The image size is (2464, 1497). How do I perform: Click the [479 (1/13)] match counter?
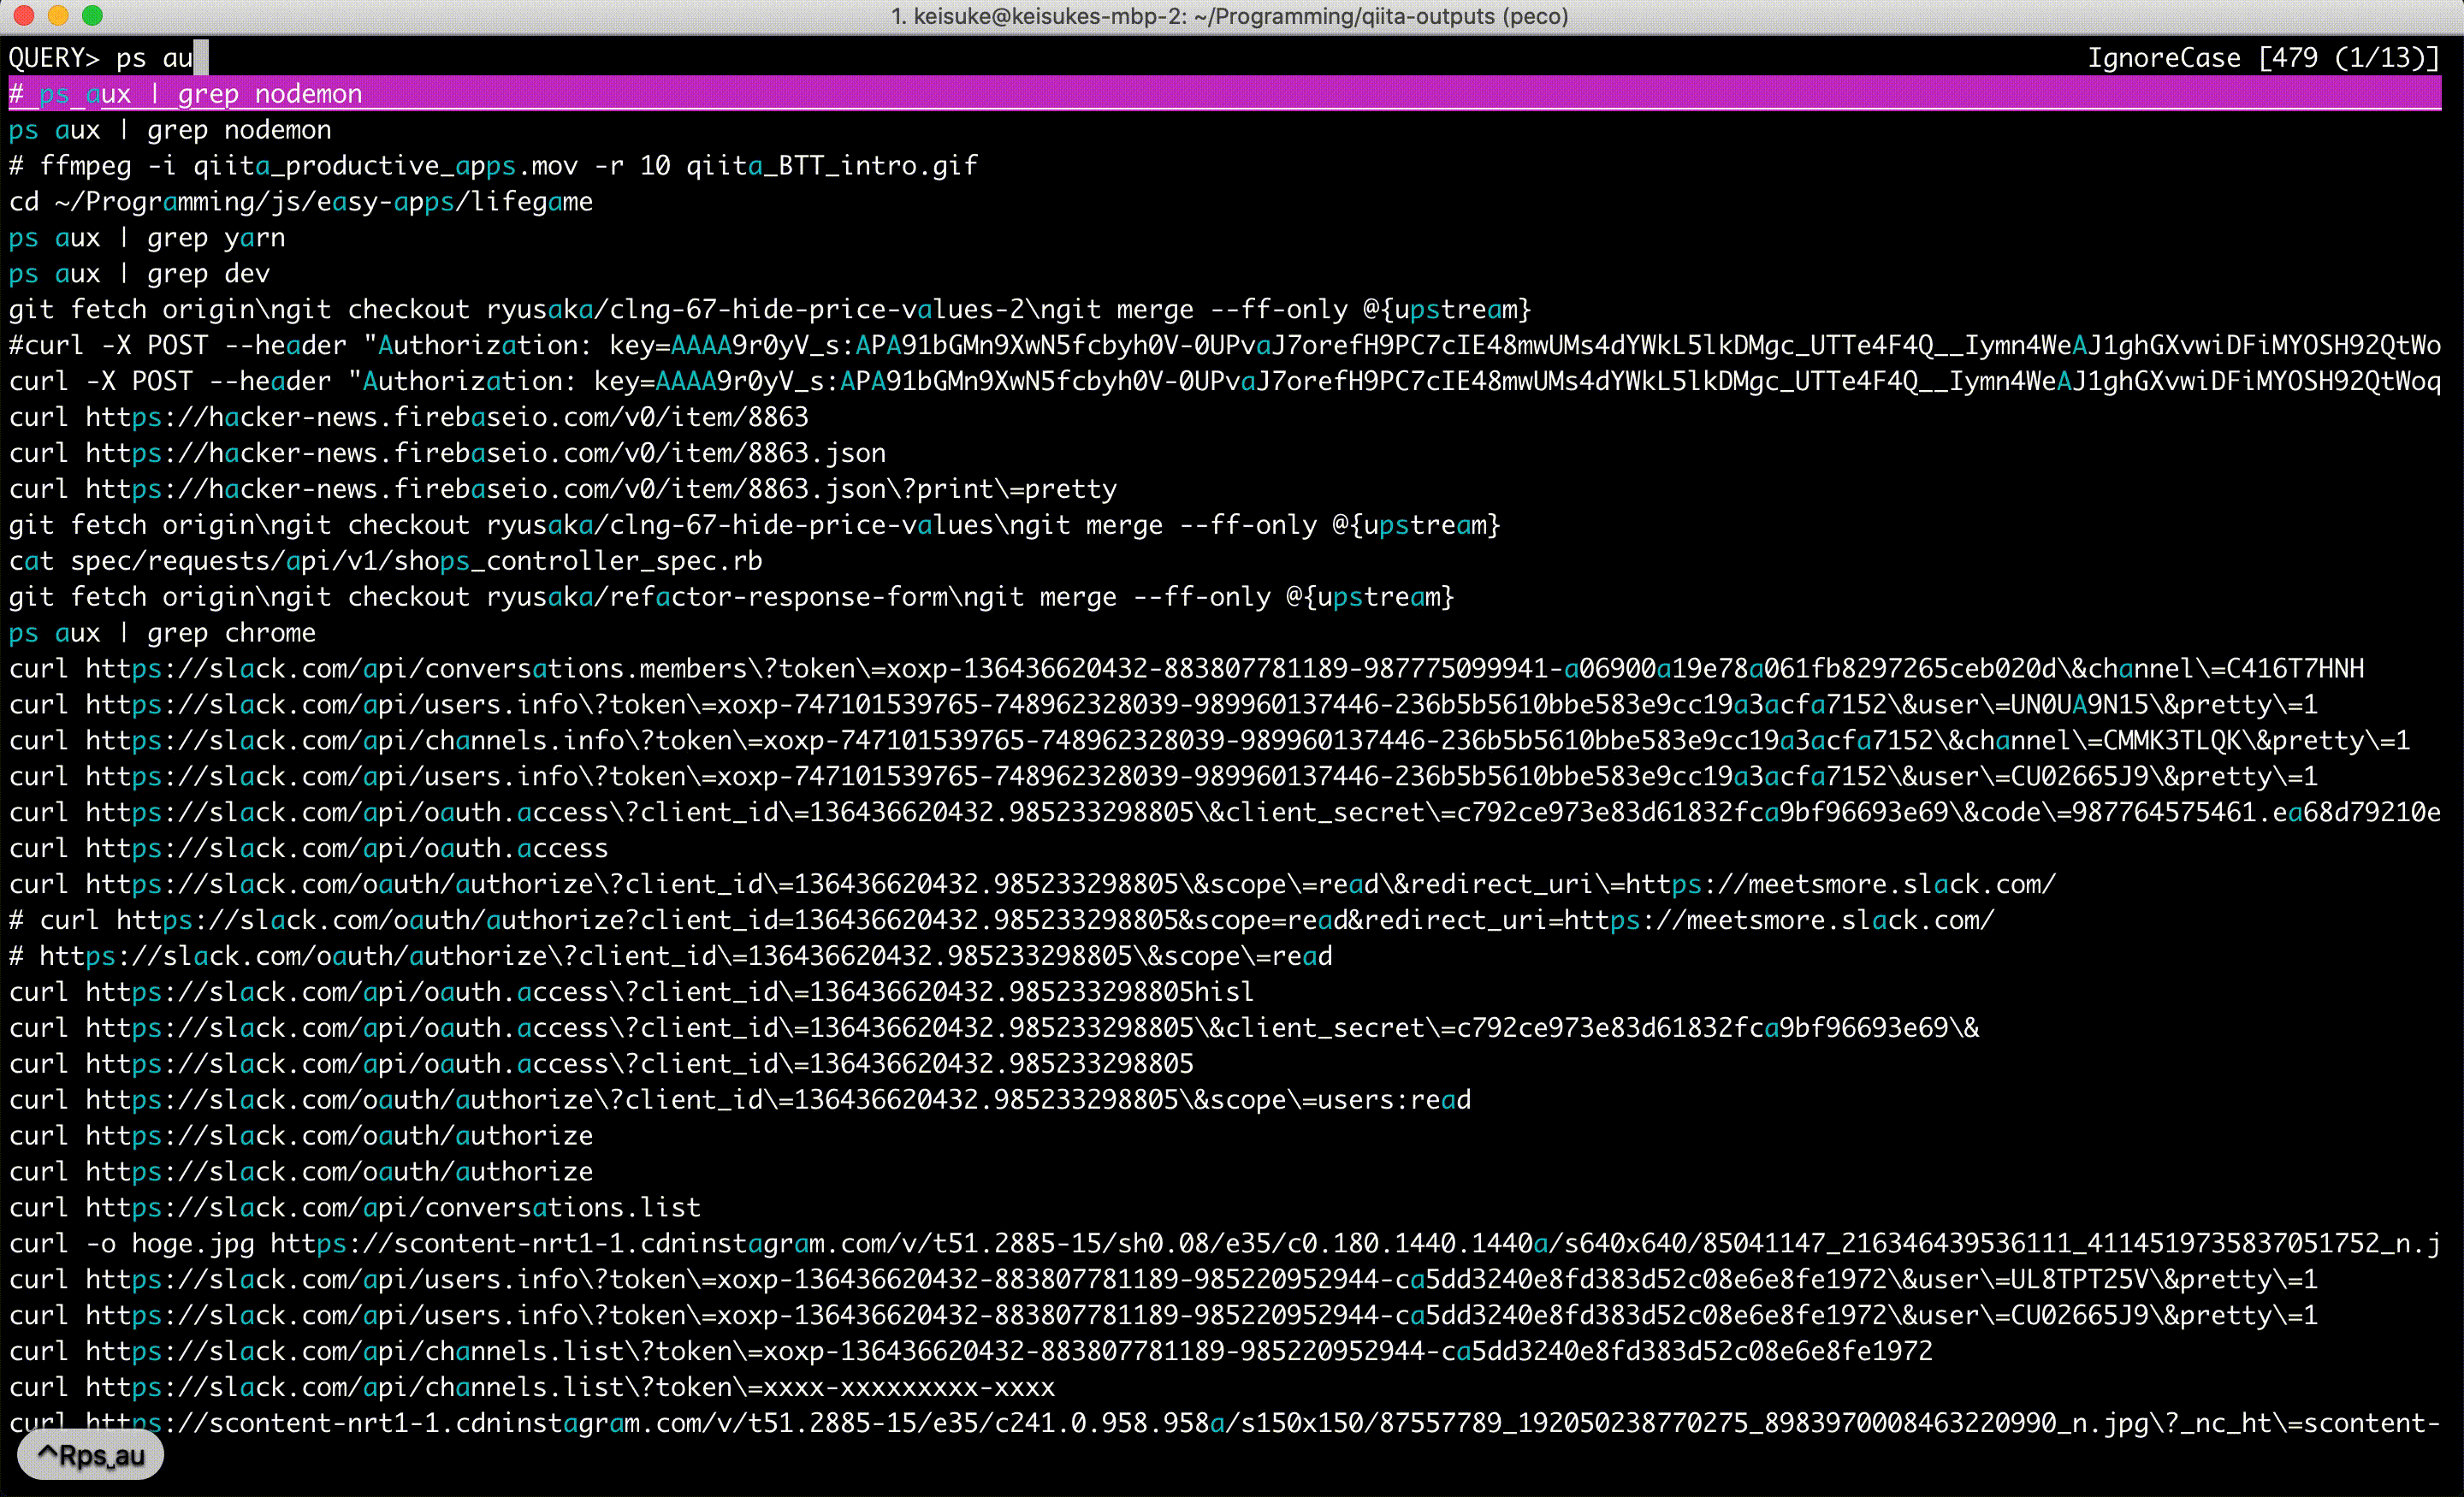(x=2349, y=58)
